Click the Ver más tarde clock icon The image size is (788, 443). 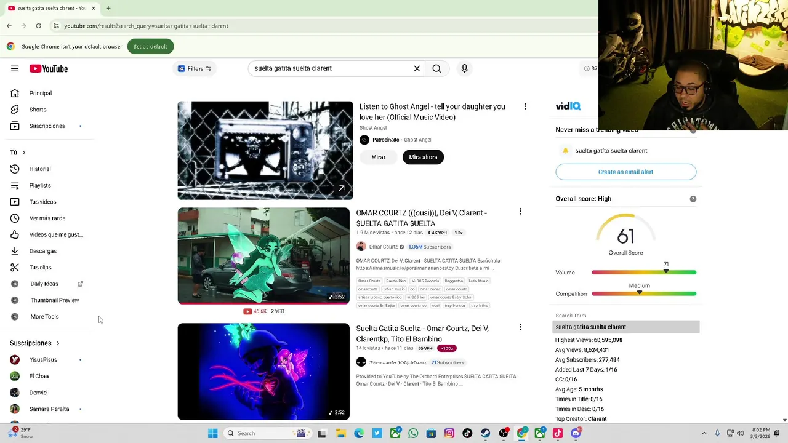(15, 218)
